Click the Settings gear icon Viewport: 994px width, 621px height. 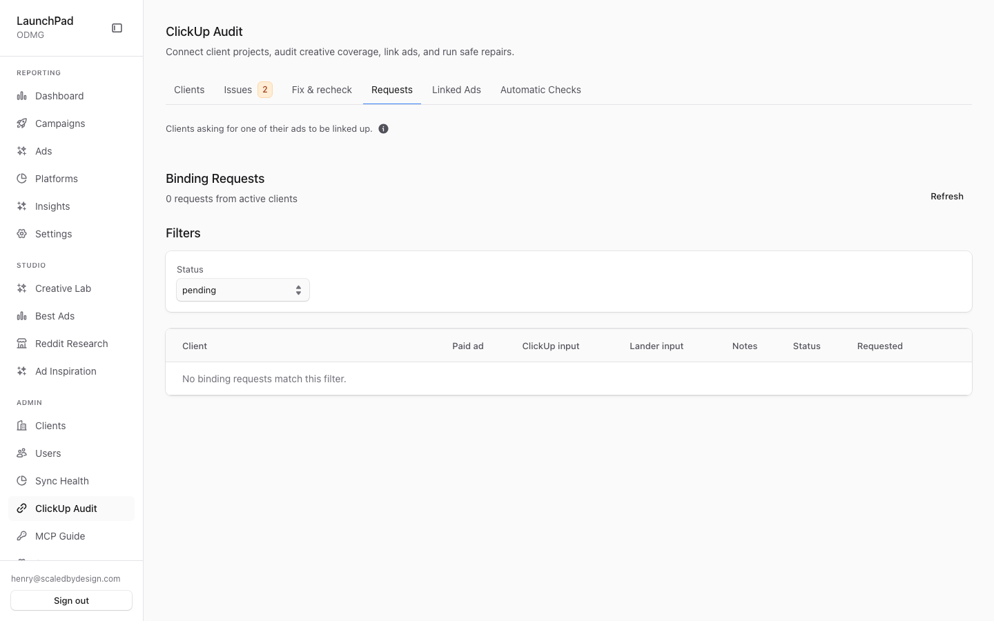click(x=22, y=234)
